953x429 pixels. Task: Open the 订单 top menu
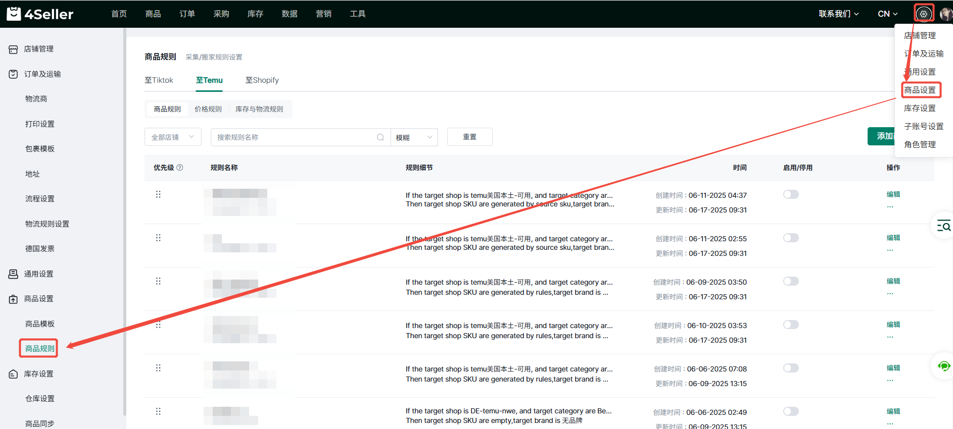[x=187, y=14]
